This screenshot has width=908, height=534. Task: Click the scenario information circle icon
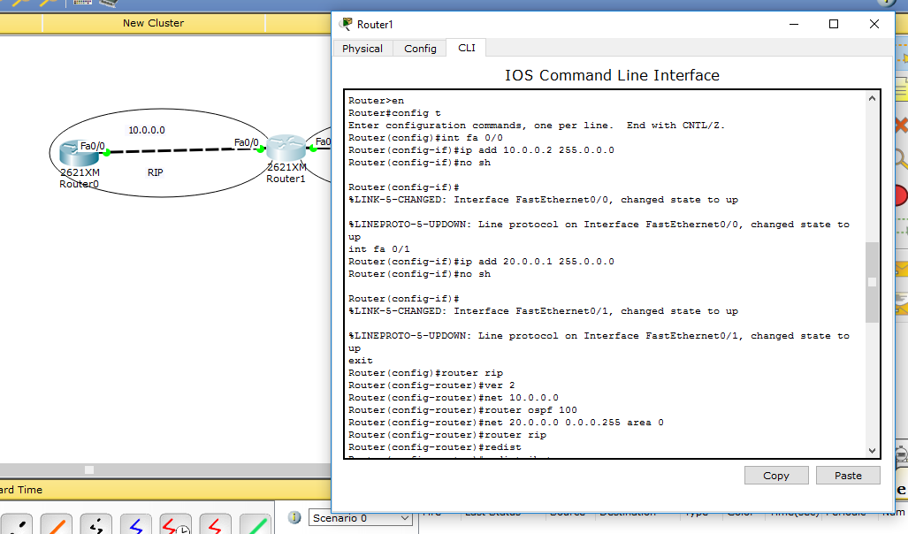click(x=294, y=517)
